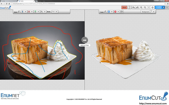Activate the move/pan arrows tool
The height and width of the screenshot is (105, 169).
[153, 7]
